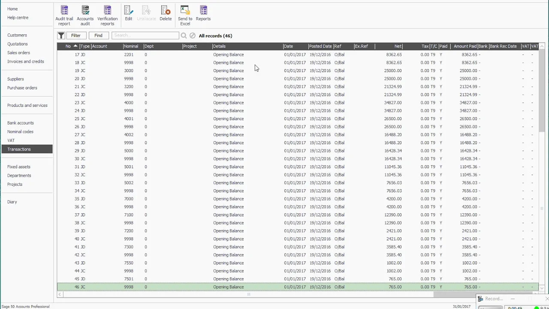Open the Reports toolbar icon
This screenshot has width=549, height=309.
click(203, 13)
